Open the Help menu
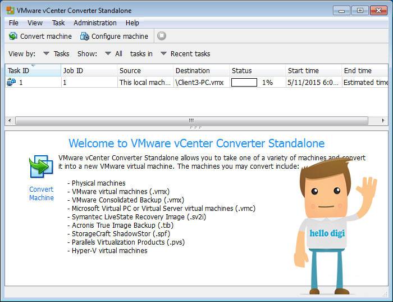Viewport: 393px width, 302px height. click(x=132, y=23)
